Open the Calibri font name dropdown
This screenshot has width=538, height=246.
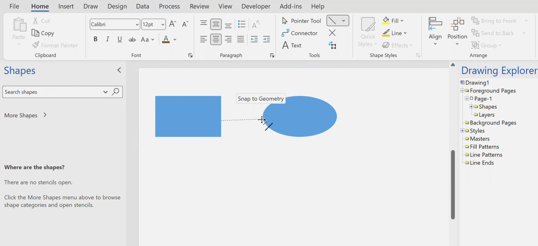[137, 24]
